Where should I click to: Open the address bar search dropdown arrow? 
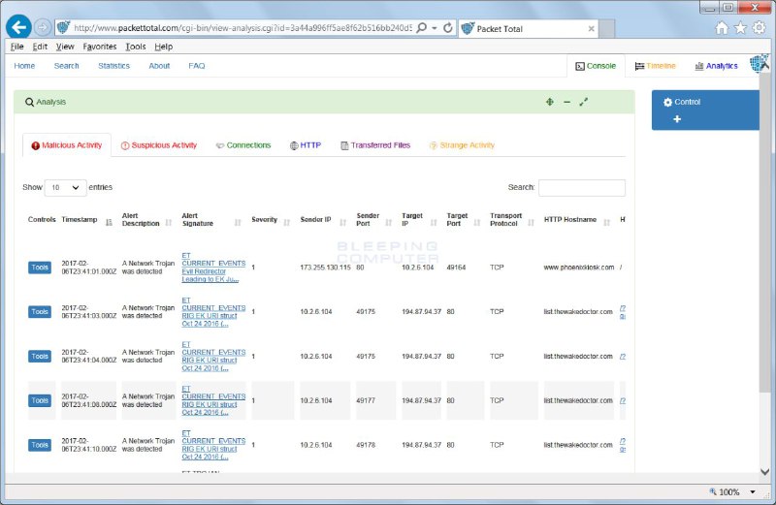point(434,28)
